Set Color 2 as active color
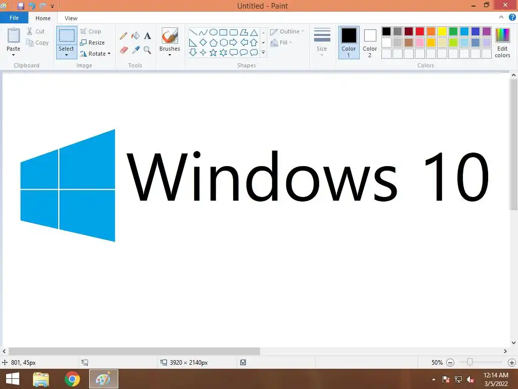 click(370, 43)
